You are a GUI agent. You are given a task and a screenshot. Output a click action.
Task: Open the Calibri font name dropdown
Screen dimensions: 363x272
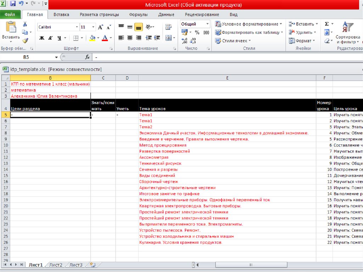pyautogui.click(x=77, y=27)
